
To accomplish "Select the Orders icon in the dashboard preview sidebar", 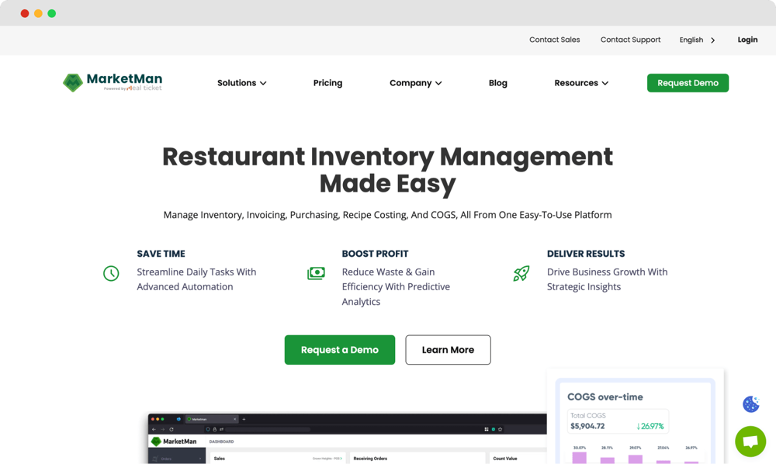I will [x=156, y=459].
